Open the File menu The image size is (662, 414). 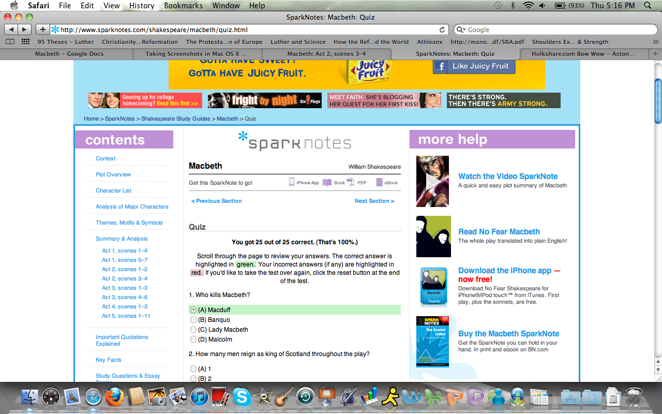[65, 6]
